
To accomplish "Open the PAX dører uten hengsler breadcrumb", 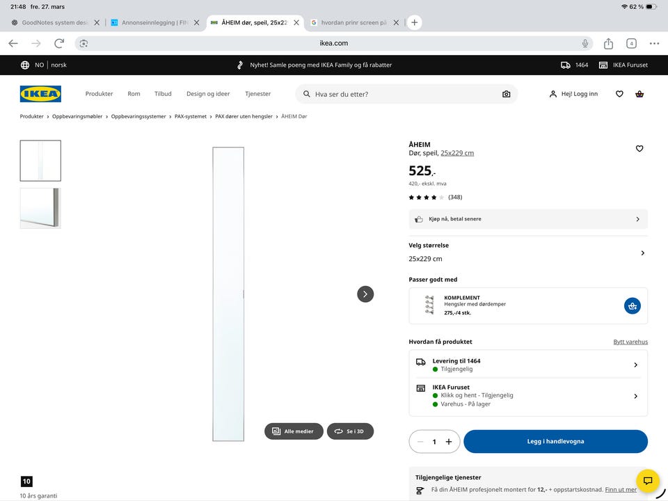I will click(x=244, y=116).
